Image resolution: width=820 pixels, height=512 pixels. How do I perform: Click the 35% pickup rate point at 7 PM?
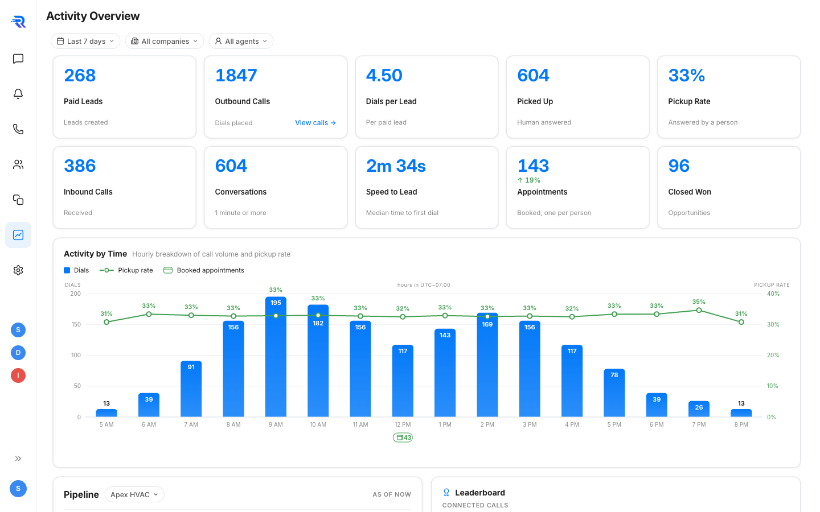click(699, 311)
